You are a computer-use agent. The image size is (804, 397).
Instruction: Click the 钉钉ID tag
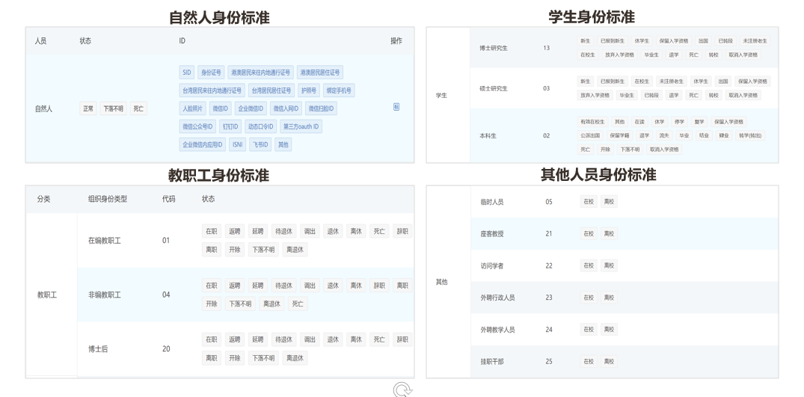[229, 126]
